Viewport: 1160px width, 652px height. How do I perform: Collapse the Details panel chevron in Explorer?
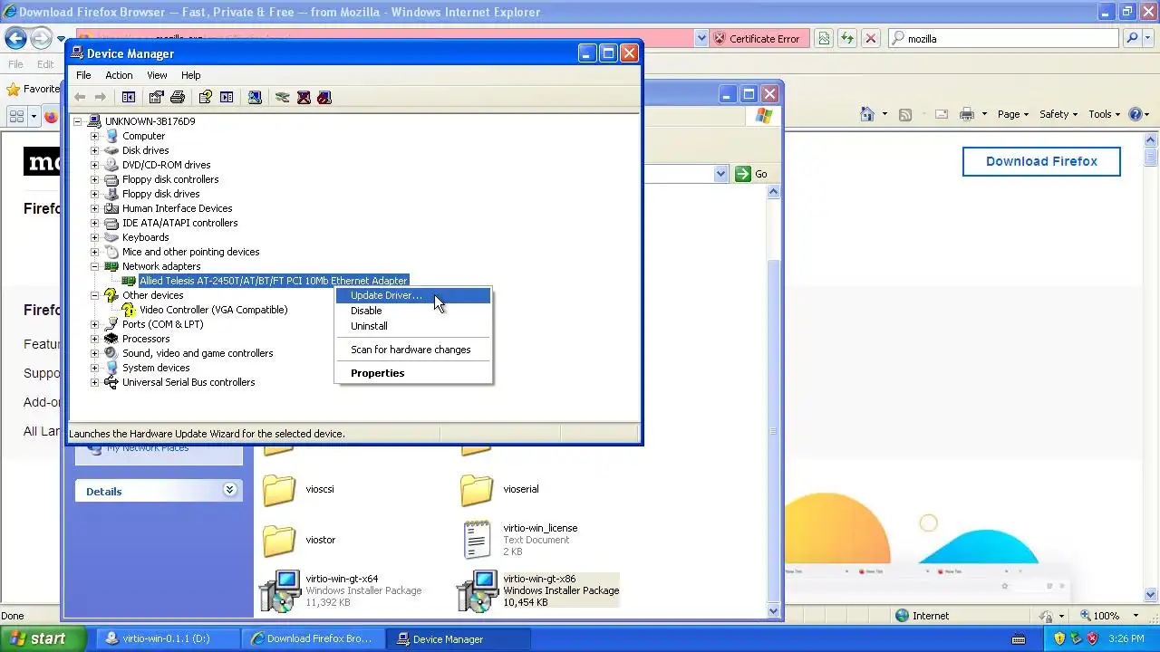tap(229, 490)
